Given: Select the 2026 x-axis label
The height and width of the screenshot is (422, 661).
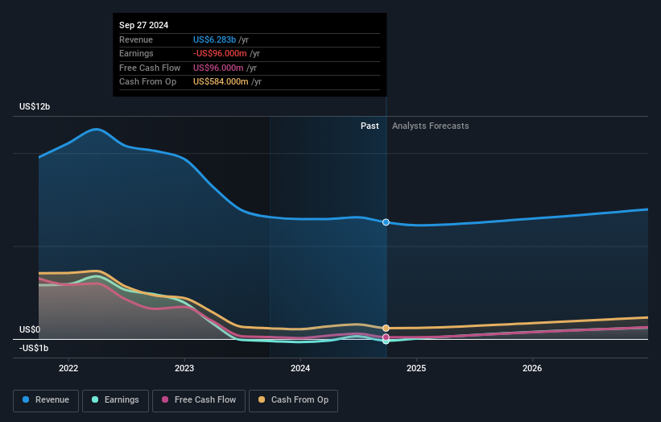Looking at the screenshot, I should (532, 368).
